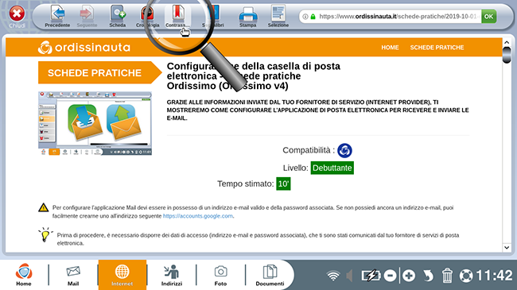Open the Mail application
517x290 pixels.
pyautogui.click(x=73, y=275)
